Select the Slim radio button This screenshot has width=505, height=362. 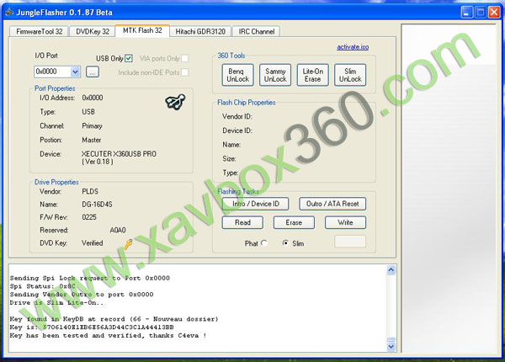point(285,243)
